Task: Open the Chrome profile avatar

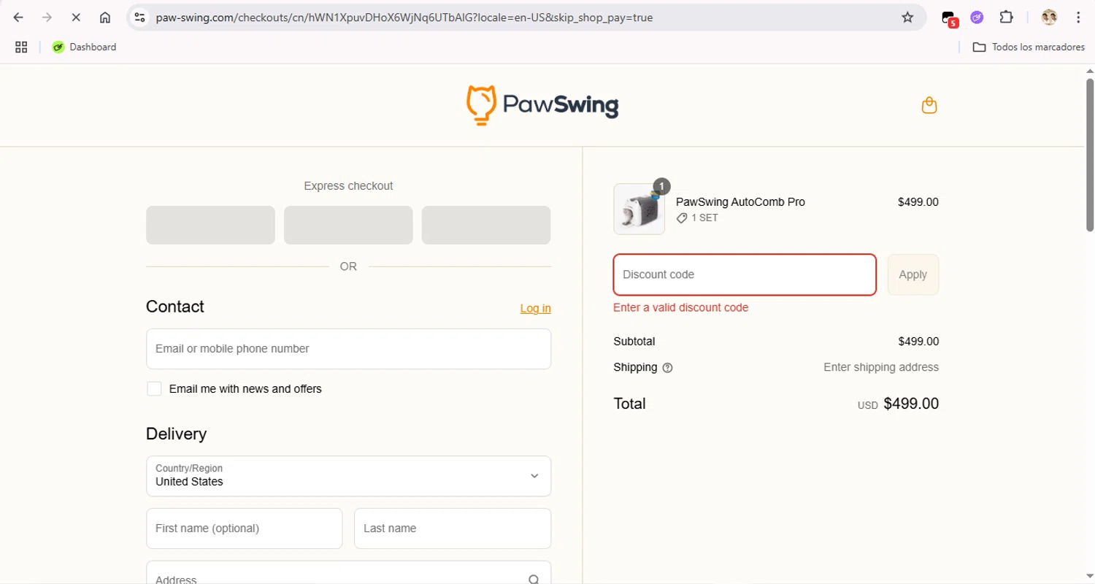Action: click(1049, 18)
